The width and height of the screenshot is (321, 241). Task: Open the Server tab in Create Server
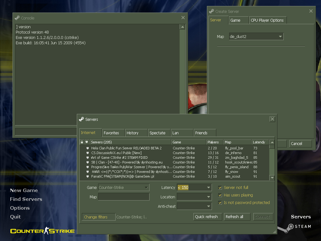click(218, 20)
